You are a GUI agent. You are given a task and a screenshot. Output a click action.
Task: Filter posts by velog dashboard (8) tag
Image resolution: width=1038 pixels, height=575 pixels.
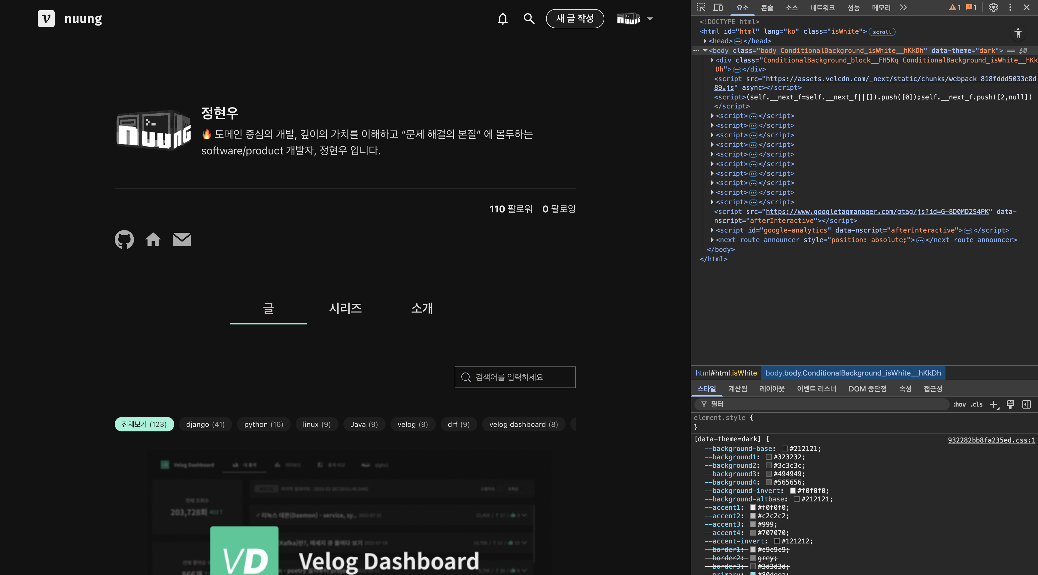coord(524,424)
